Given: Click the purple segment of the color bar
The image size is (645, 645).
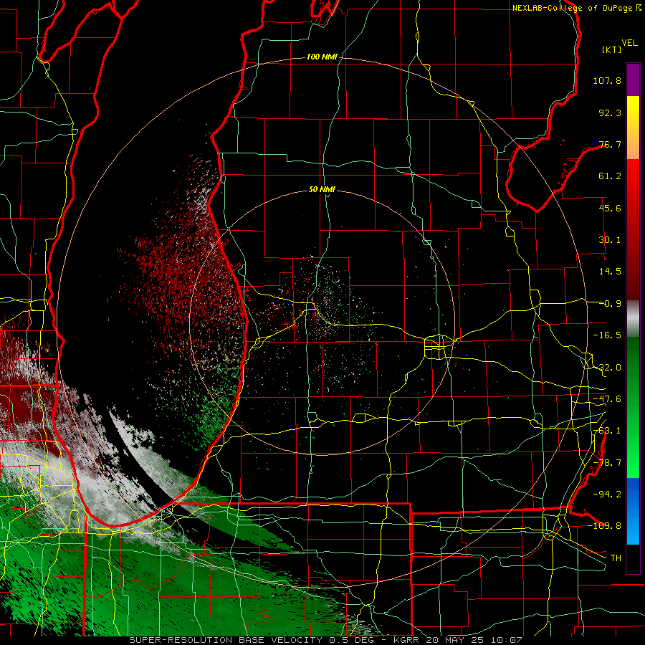Looking at the screenshot, I should coord(633,80).
